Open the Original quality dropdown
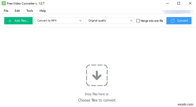Screen dimensions: 196x107 (110, 21)
